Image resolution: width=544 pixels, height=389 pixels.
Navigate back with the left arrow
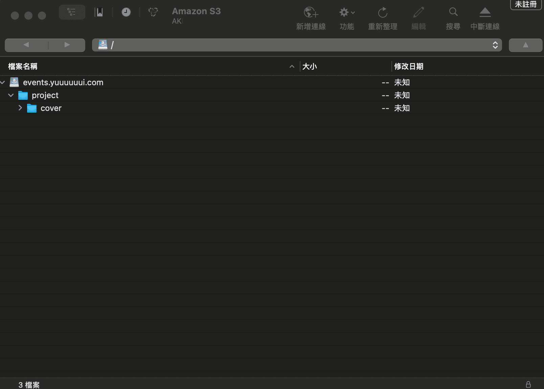26,45
